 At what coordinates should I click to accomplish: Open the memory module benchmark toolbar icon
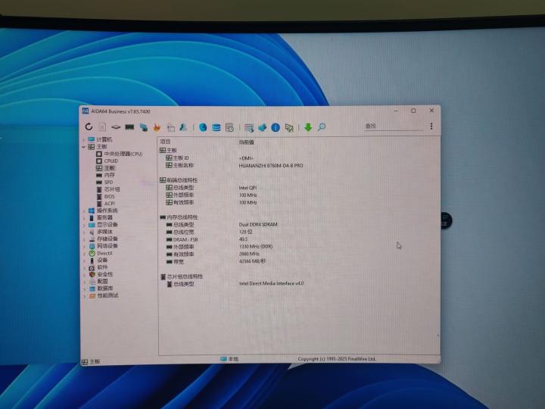[129, 127]
